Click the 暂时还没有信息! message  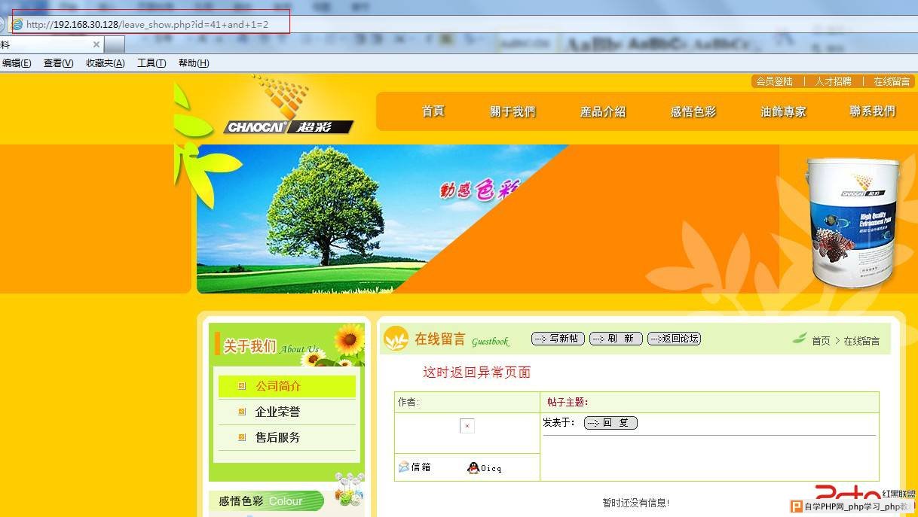click(636, 503)
